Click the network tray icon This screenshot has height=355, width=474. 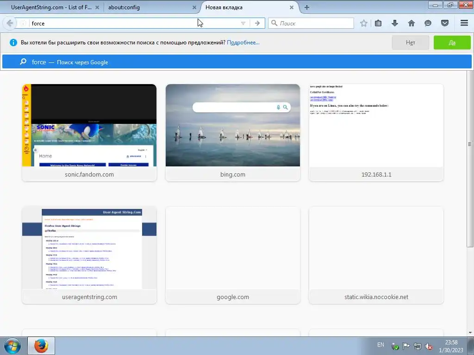click(418, 346)
